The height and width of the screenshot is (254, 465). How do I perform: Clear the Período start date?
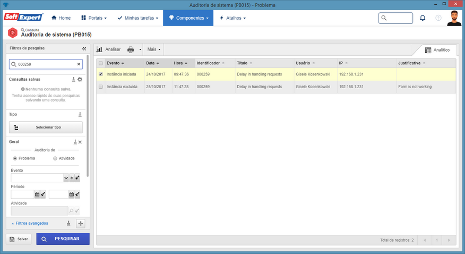point(43,194)
